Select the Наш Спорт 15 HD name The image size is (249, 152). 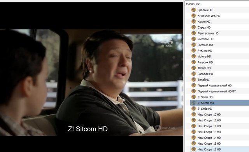tap(209, 143)
